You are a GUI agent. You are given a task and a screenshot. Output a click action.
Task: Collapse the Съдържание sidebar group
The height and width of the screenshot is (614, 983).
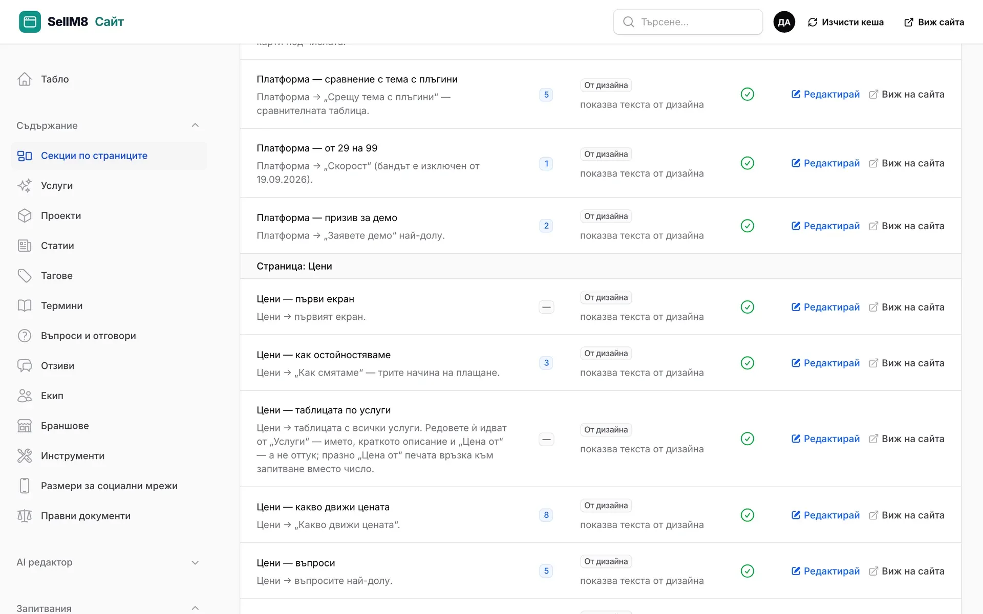[195, 125]
